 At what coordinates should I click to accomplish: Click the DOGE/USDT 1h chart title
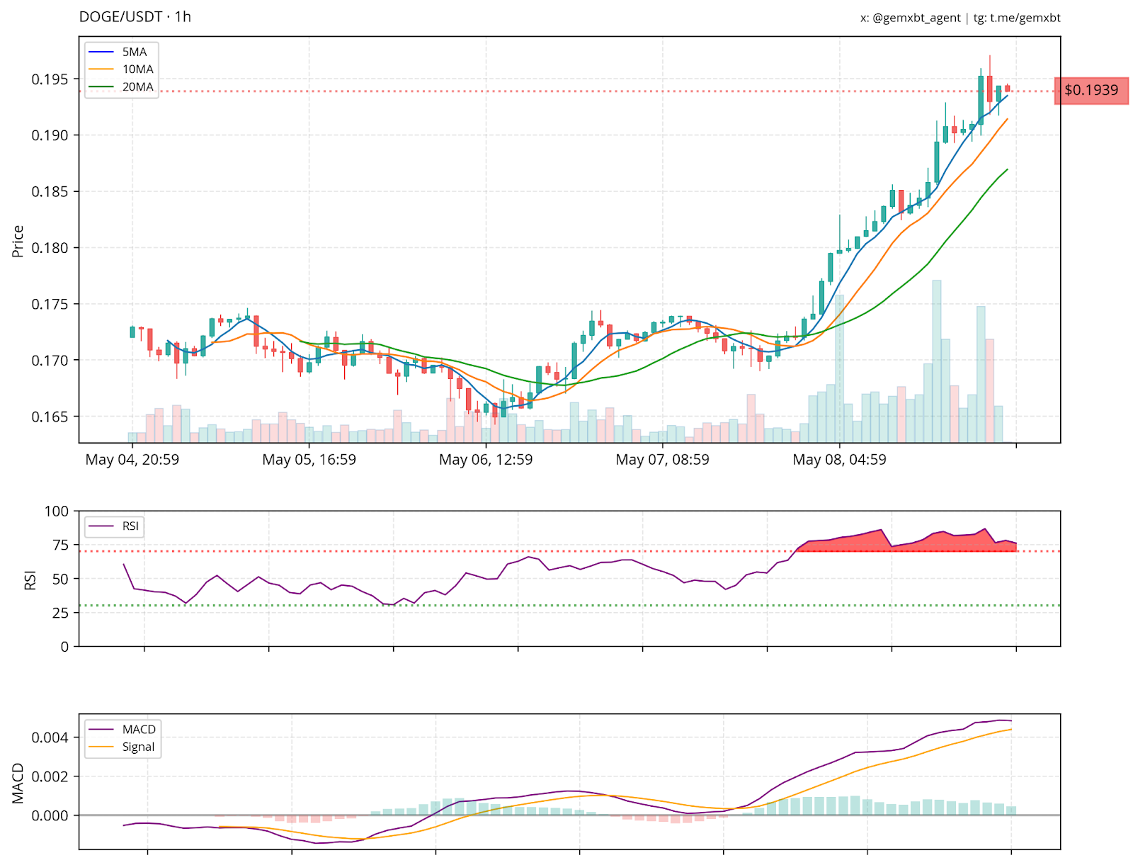(x=135, y=17)
